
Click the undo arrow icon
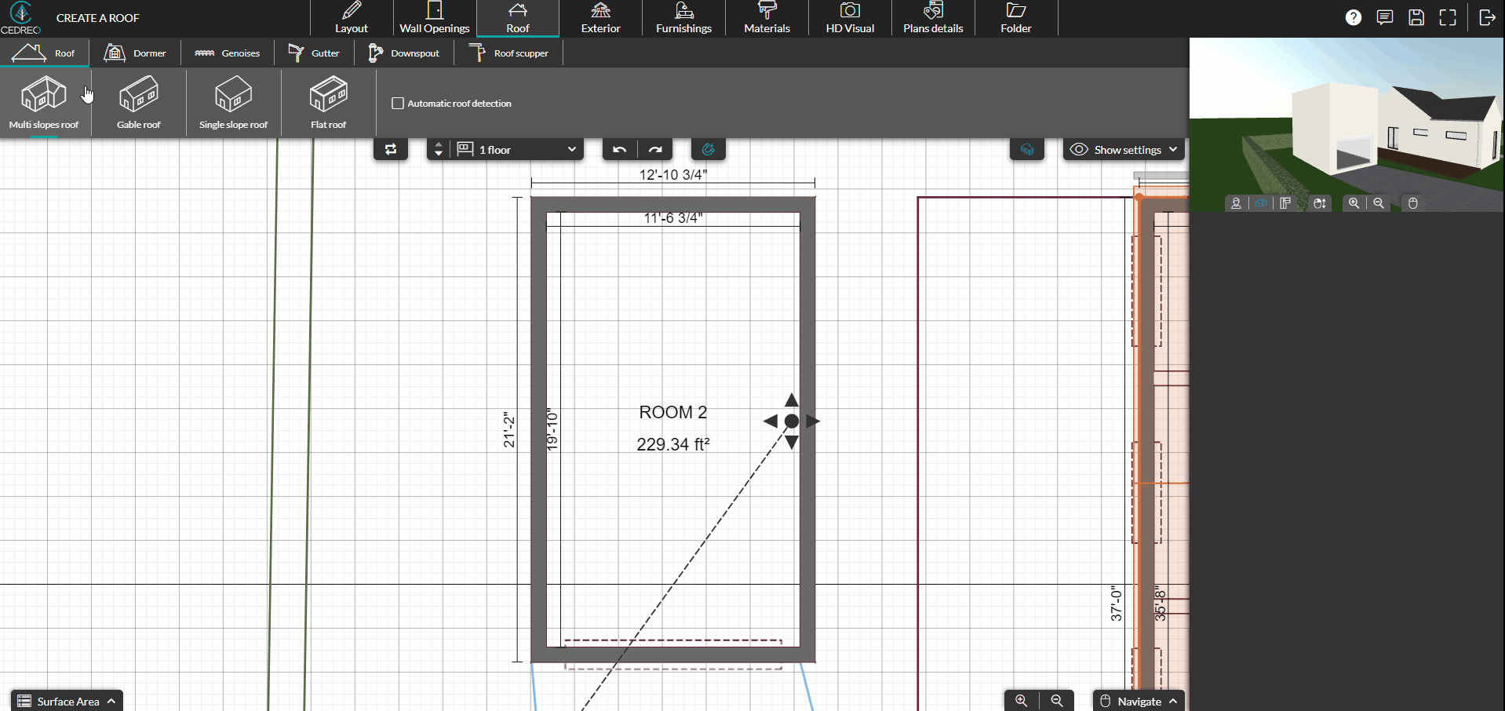[618, 149]
